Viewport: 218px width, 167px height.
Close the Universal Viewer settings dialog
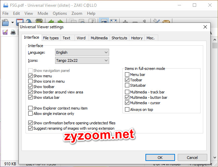coord(205,27)
